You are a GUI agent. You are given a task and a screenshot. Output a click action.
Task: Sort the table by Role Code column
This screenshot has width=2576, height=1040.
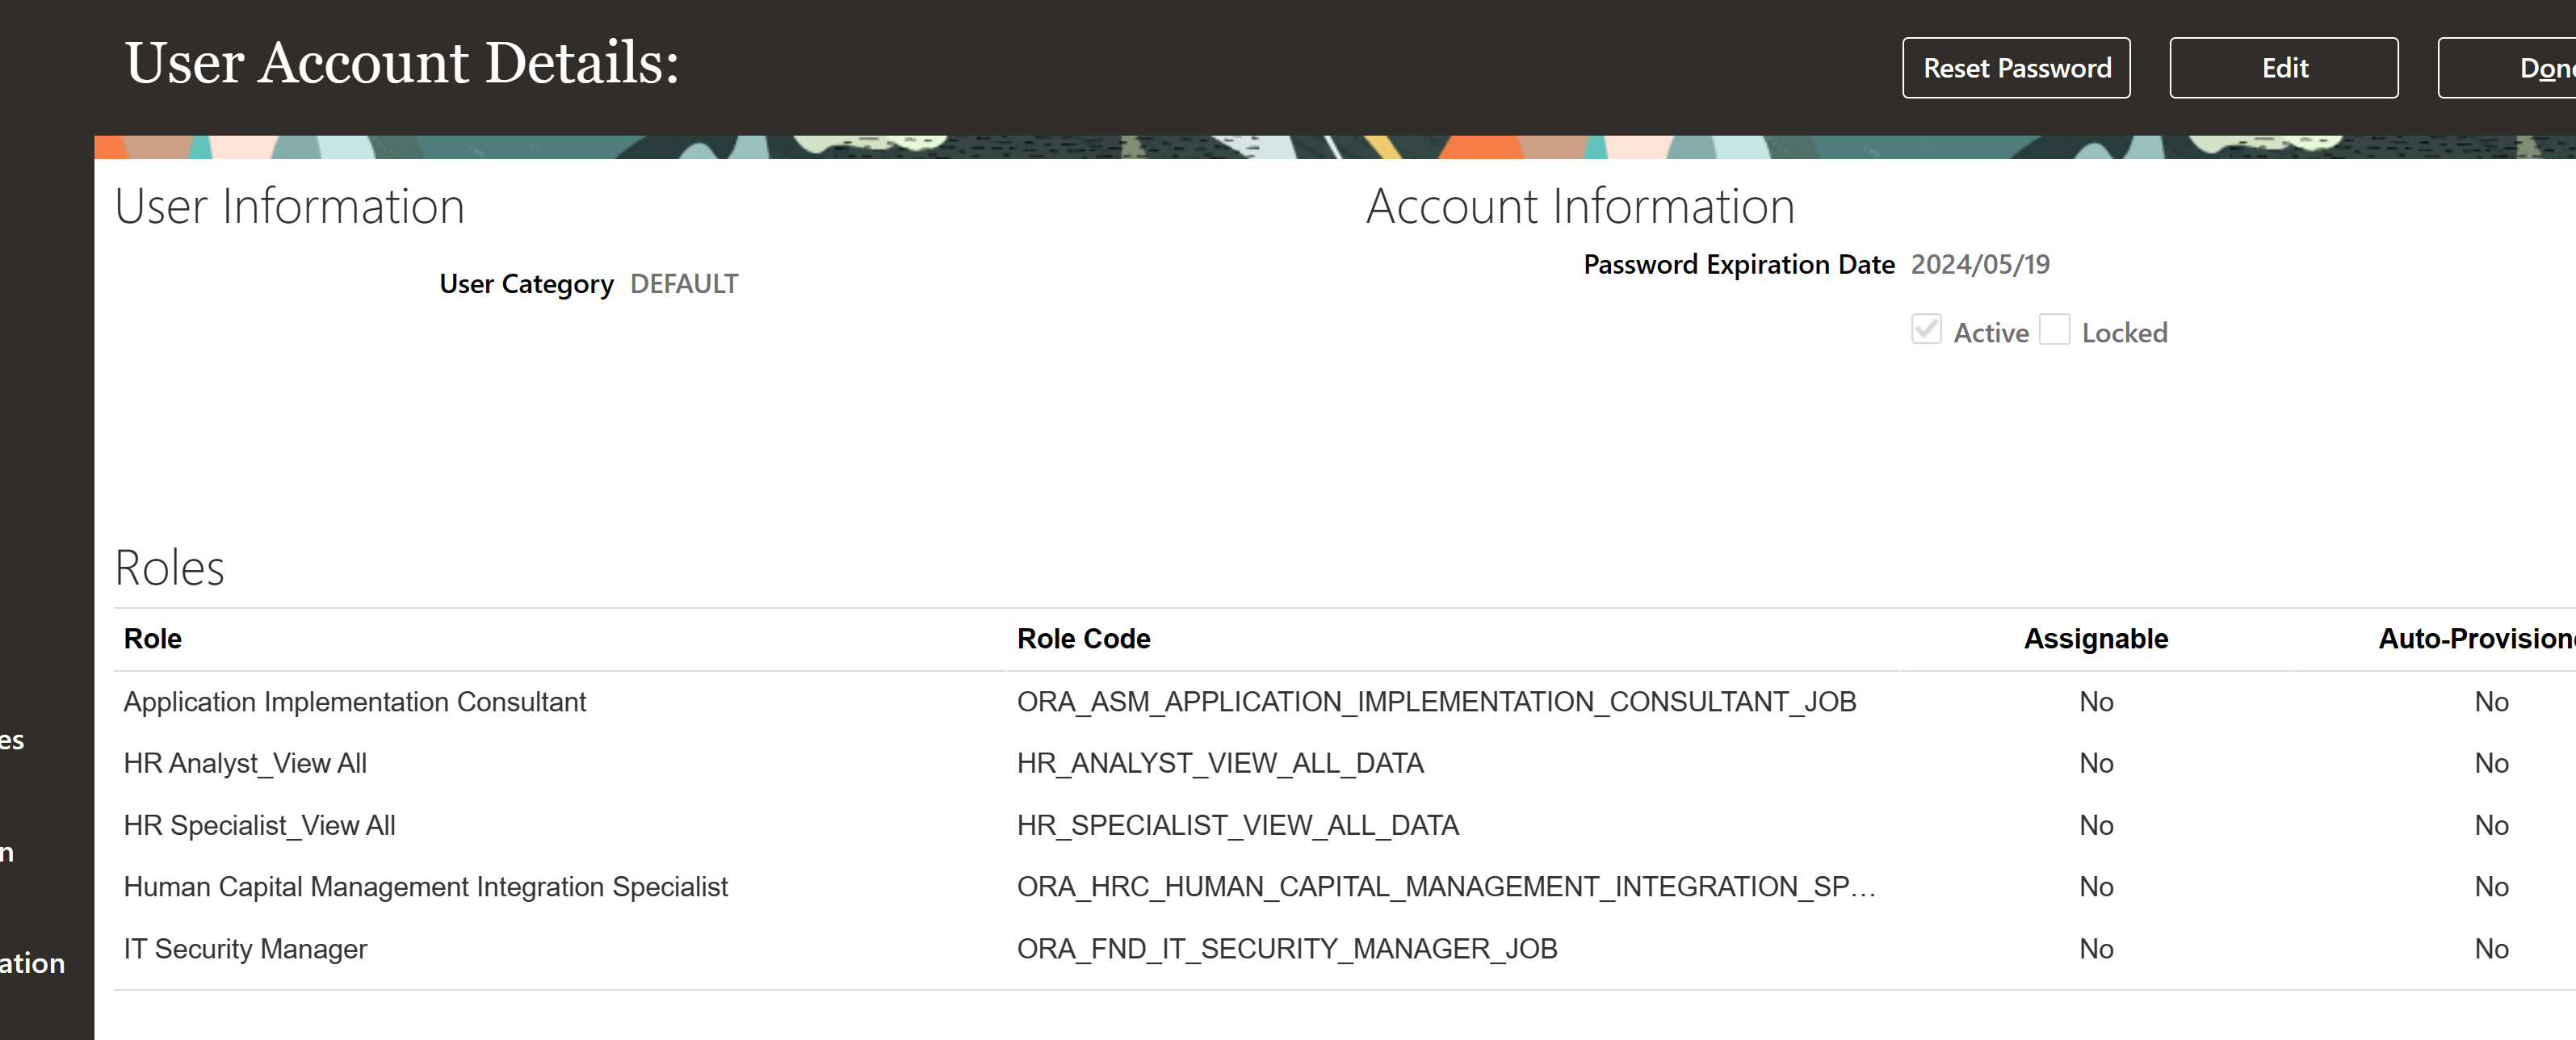pos(1083,638)
